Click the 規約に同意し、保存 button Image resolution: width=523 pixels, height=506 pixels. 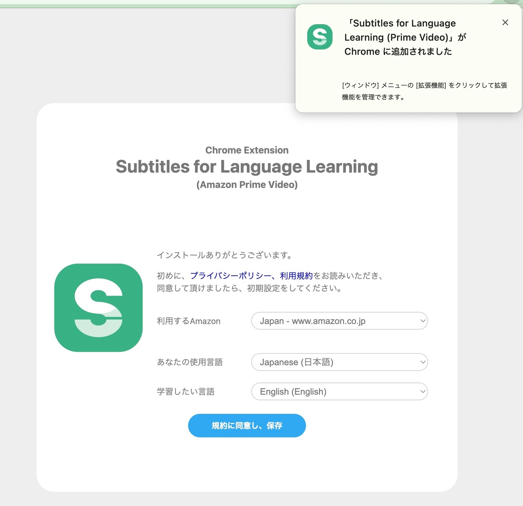247,426
